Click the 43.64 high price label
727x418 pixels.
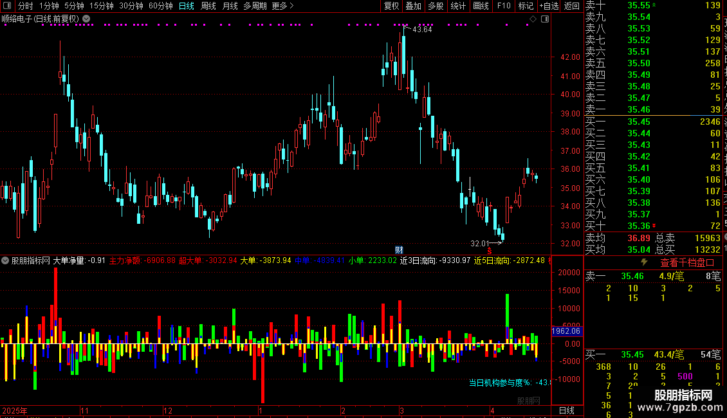(422, 29)
